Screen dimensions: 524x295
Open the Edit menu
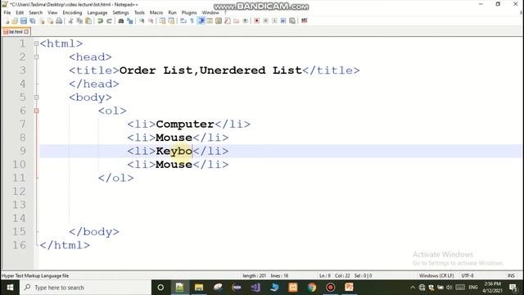coord(20,13)
